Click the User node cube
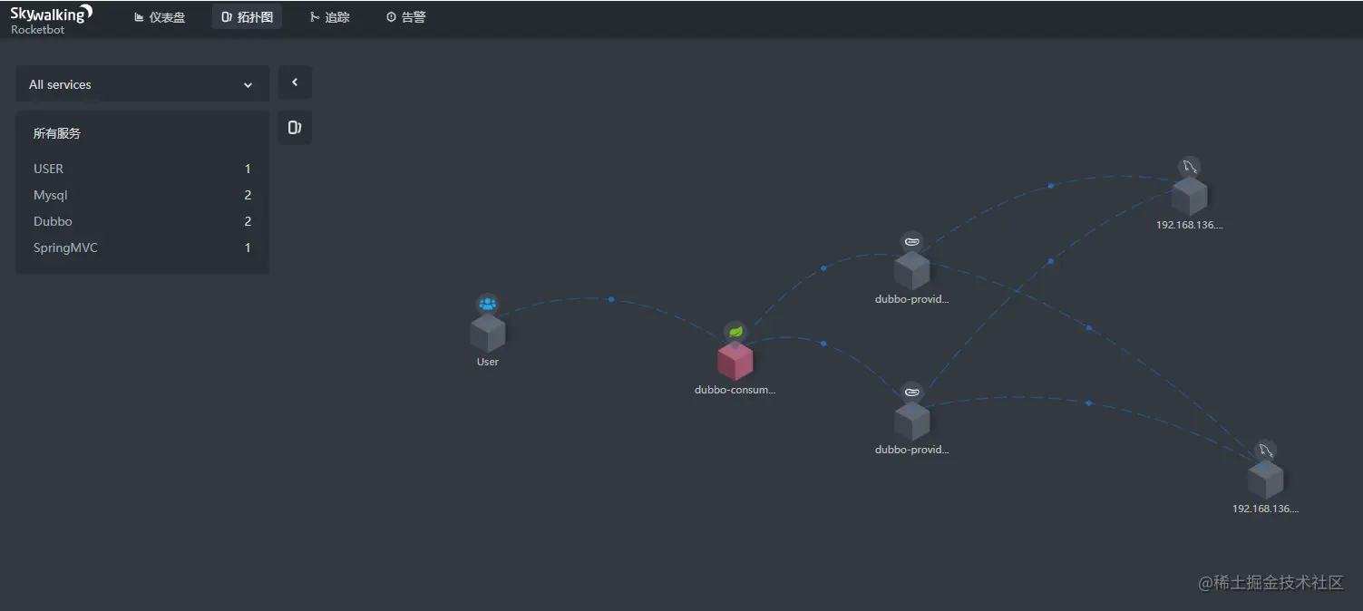This screenshot has width=1363, height=611. tap(488, 334)
